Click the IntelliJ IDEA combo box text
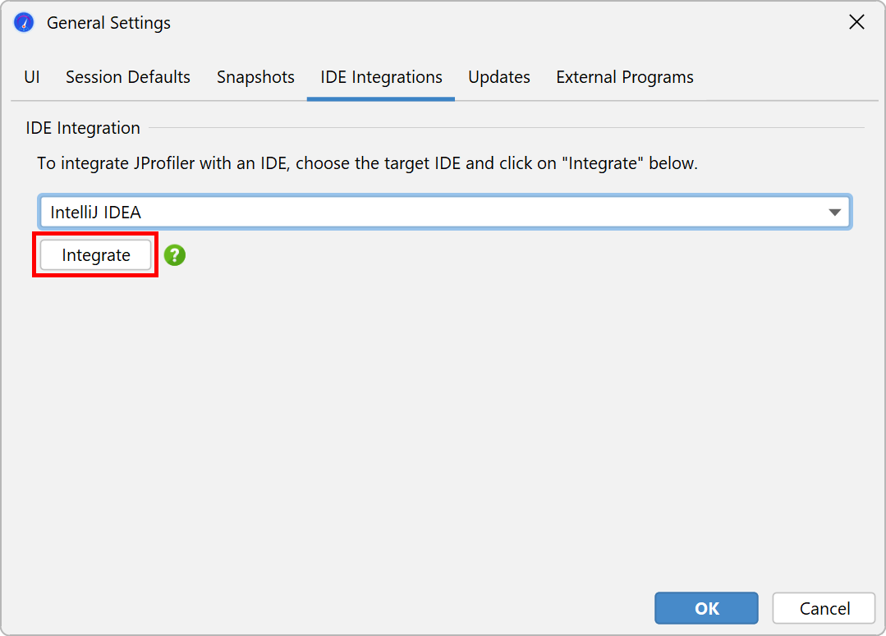The image size is (886, 636). pos(96,213)
